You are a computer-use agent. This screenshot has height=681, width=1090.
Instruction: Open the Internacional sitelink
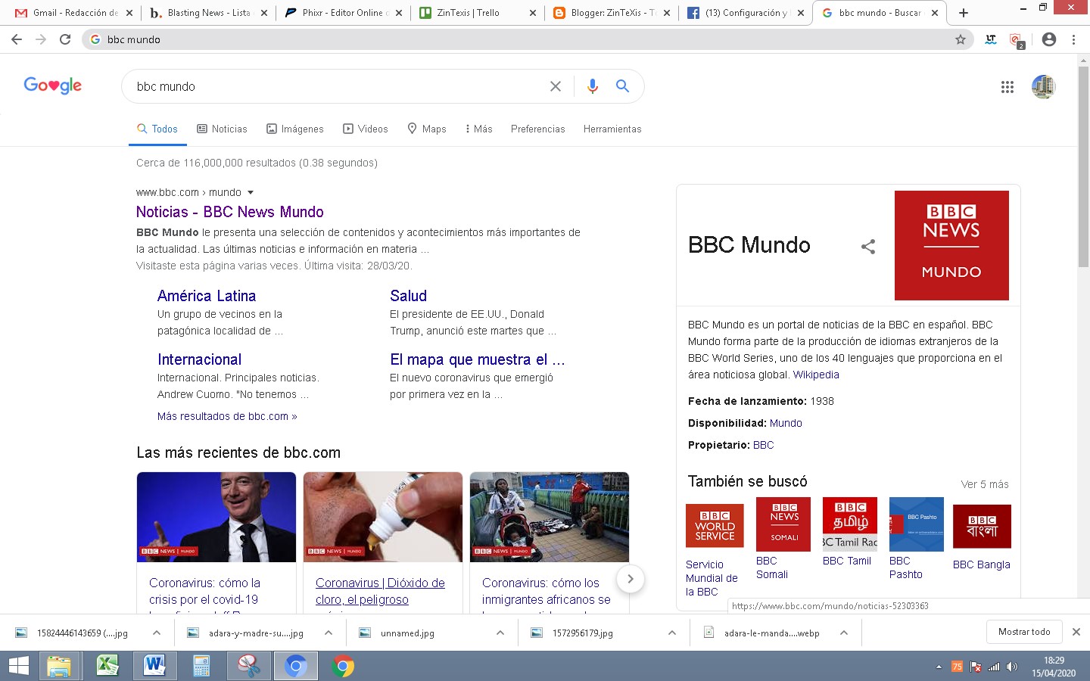tap(199, 359)
